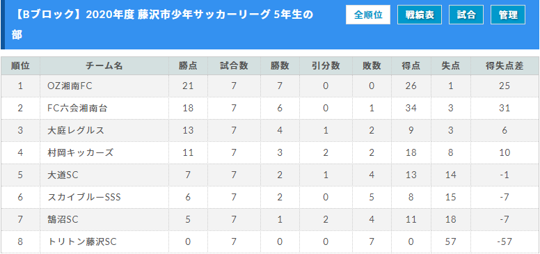Select team 大道SC
The height and width of the screenshot is (254, 540).
pyautogui.click(x=63, y=175)
